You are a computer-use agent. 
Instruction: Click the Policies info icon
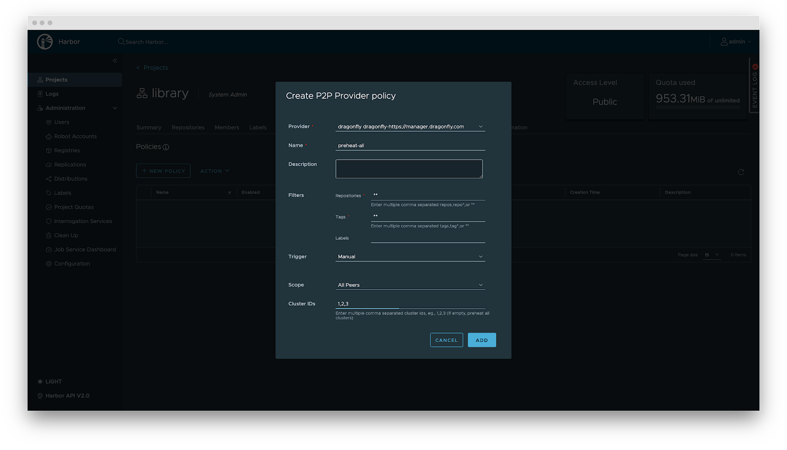pos(166,147)
